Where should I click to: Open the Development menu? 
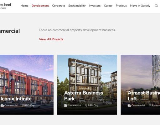coord(40,6)
